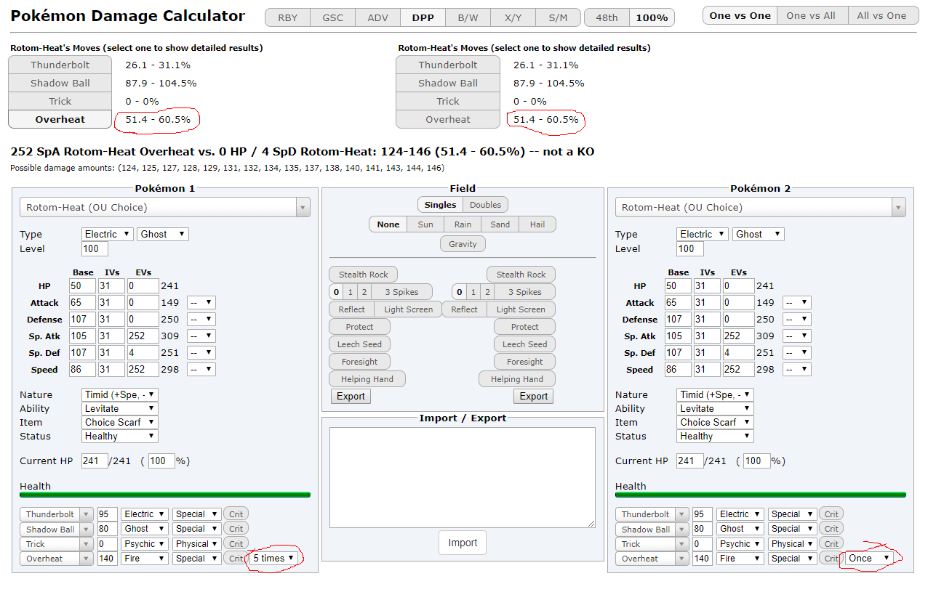Click Pokémon 2's HP base stat field
The image size is (928, 592).
pyautogui.click(x=679, y=286)
